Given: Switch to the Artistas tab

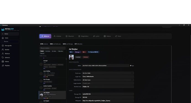Looking at the screenshot, I should point(58,36).
